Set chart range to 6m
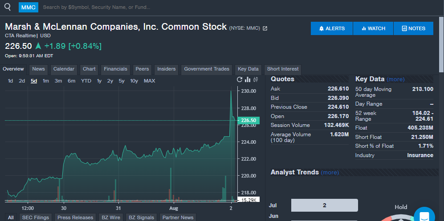This screenshot has height=221, width=444. coord(71,81)
